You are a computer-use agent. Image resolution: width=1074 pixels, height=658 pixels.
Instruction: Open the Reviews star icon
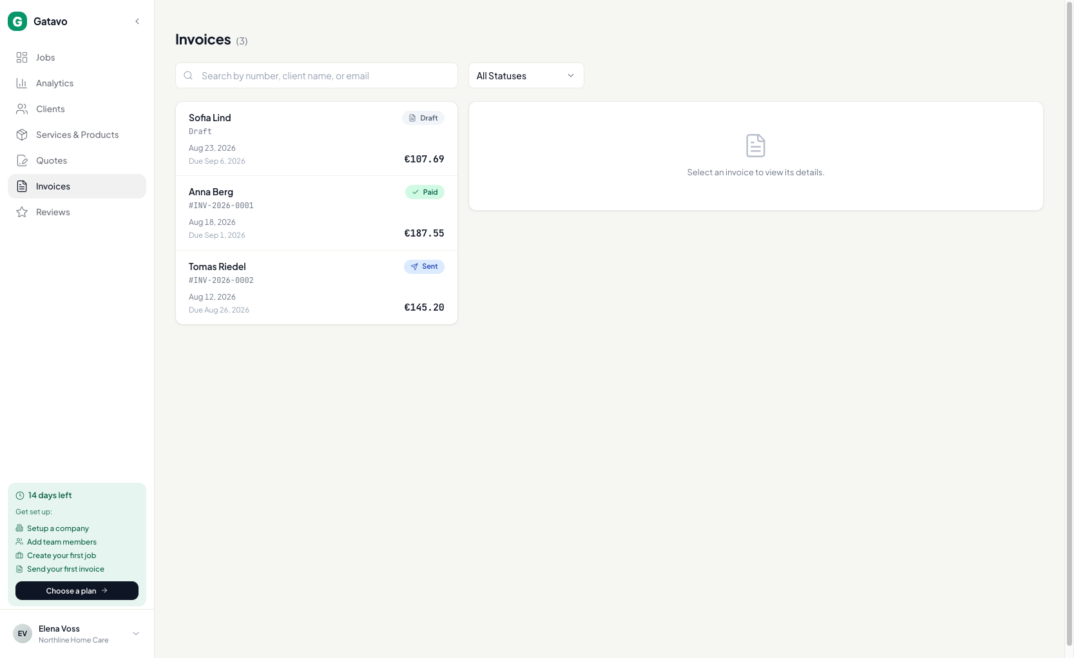click(x=22, y=212)
